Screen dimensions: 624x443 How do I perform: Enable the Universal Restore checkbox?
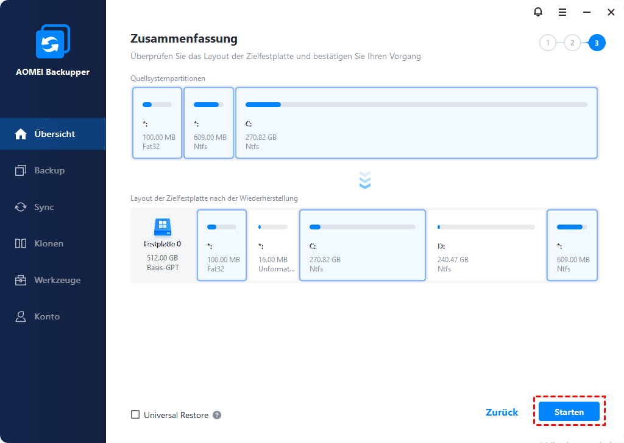[135, 415]
